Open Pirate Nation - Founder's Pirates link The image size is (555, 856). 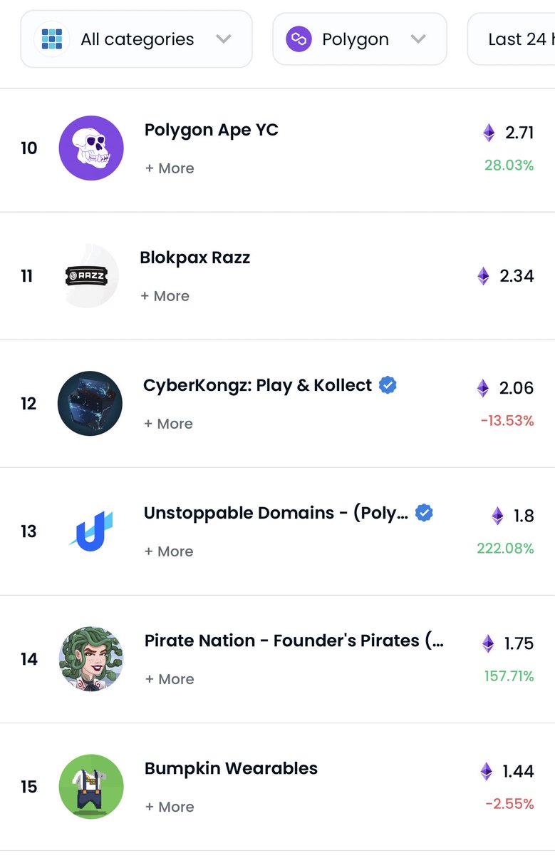tap(294, 641)
